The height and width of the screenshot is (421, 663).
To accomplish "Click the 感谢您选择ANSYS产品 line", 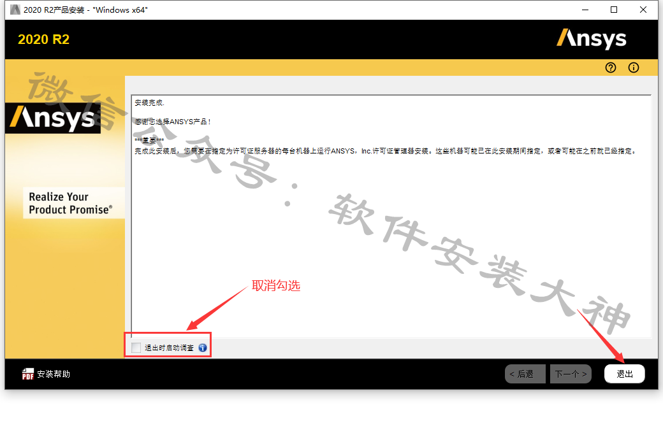I will coord(173,122).
